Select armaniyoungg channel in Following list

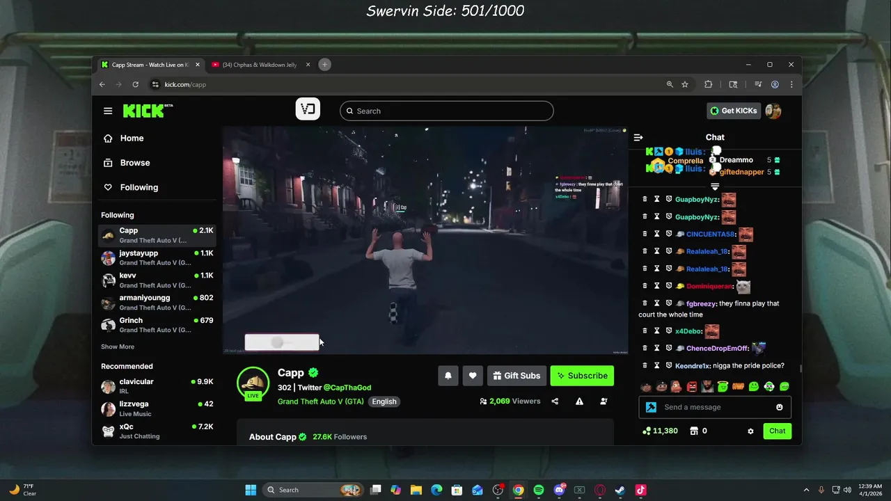[157, 302]
